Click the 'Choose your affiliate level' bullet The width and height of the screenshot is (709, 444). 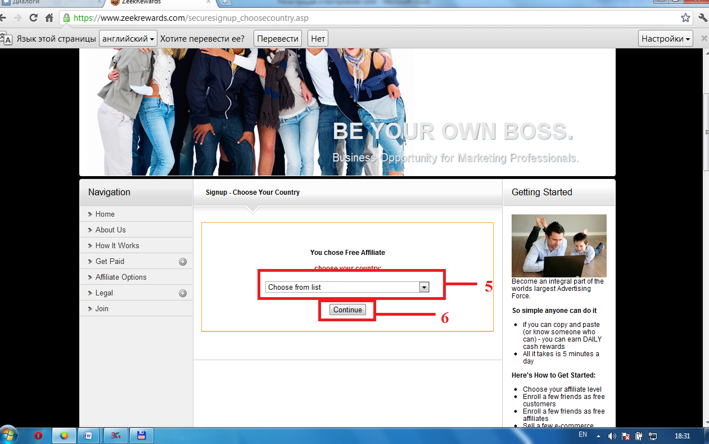coord(562,389)
